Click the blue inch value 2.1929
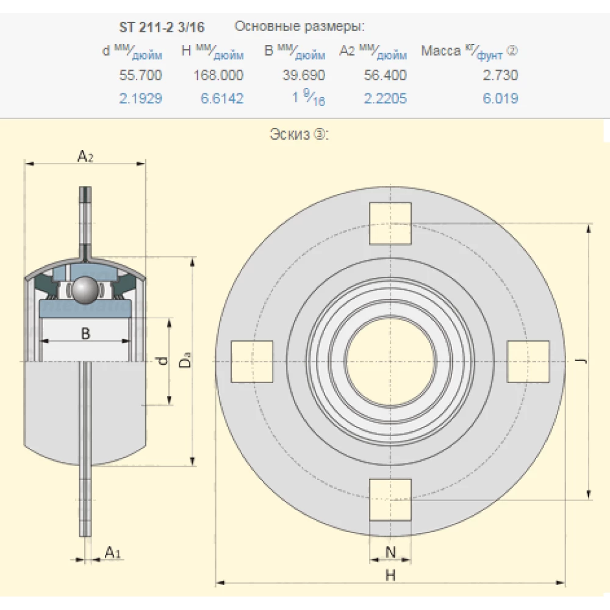 point(141,99)
